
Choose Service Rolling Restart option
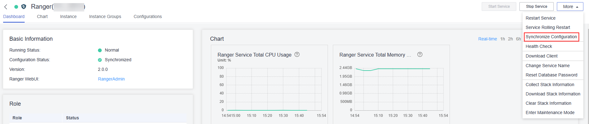click(x=548, y=27)
